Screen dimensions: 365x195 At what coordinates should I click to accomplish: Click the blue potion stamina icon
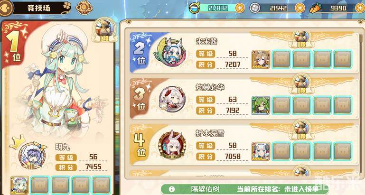pos(194,8)
